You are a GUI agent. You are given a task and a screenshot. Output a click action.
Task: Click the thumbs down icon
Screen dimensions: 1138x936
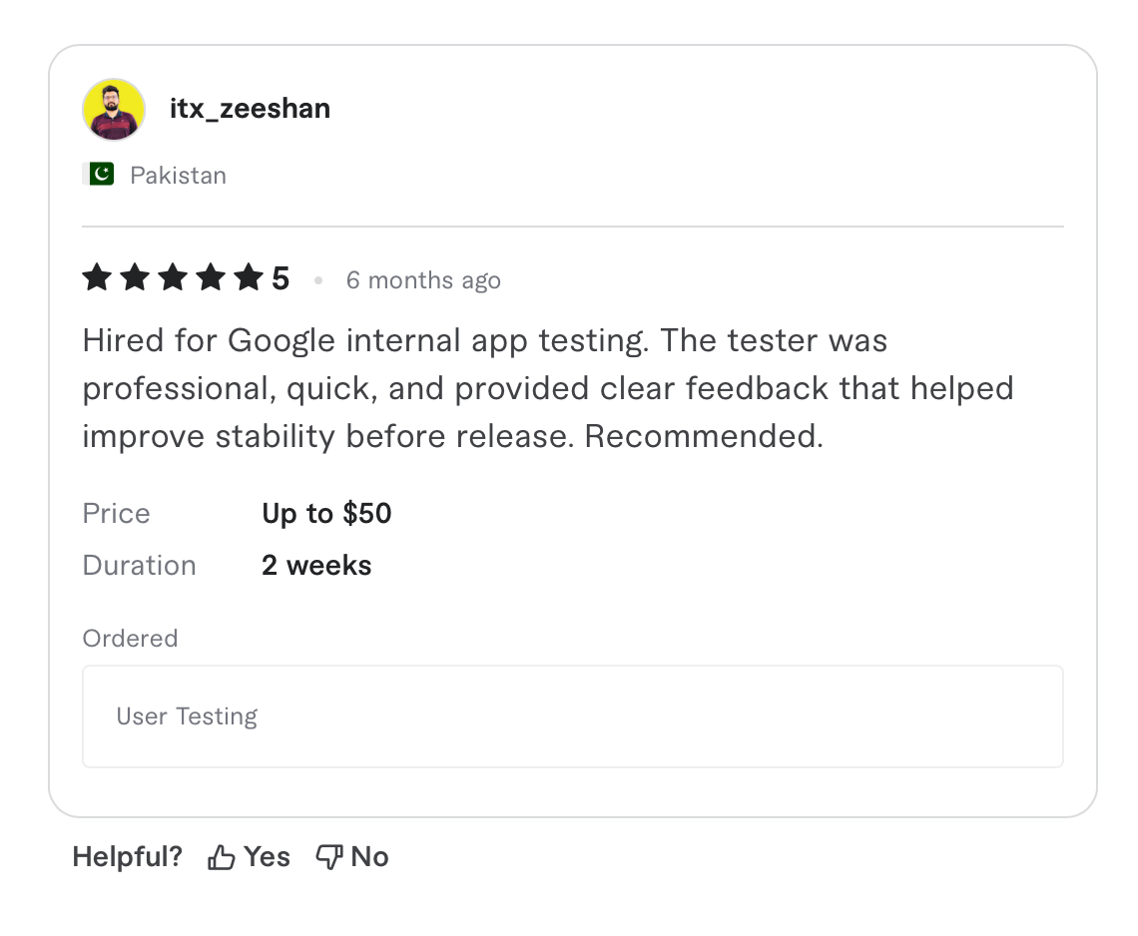(x=328, y=856)
